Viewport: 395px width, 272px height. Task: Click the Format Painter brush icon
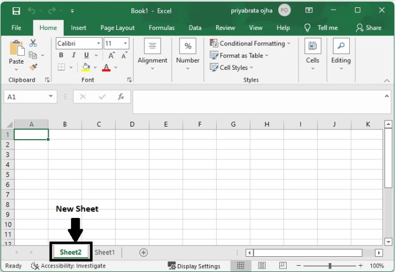(x=33, y=67)
